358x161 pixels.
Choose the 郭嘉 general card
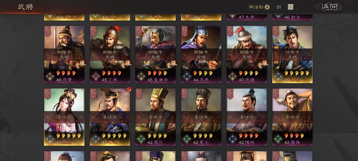(293, 54)
